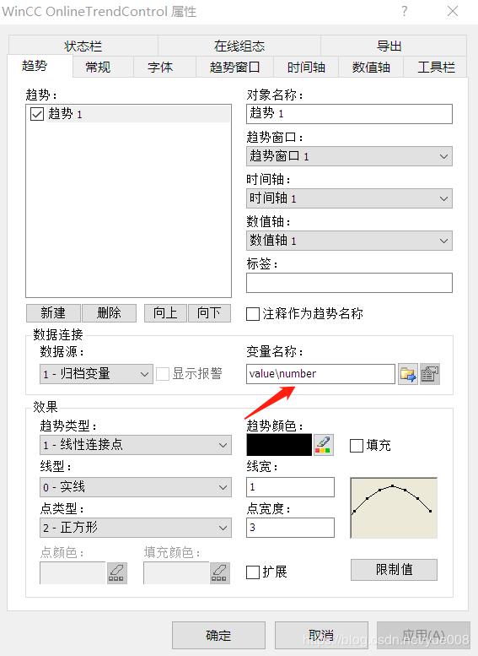Click the help question mark button

404,11
